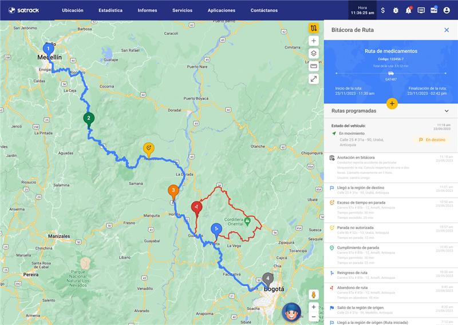This screenshot has height=325, width=458.
Task: Select the Ruta iniciada log entry
Action: click(x=391, y=322)
